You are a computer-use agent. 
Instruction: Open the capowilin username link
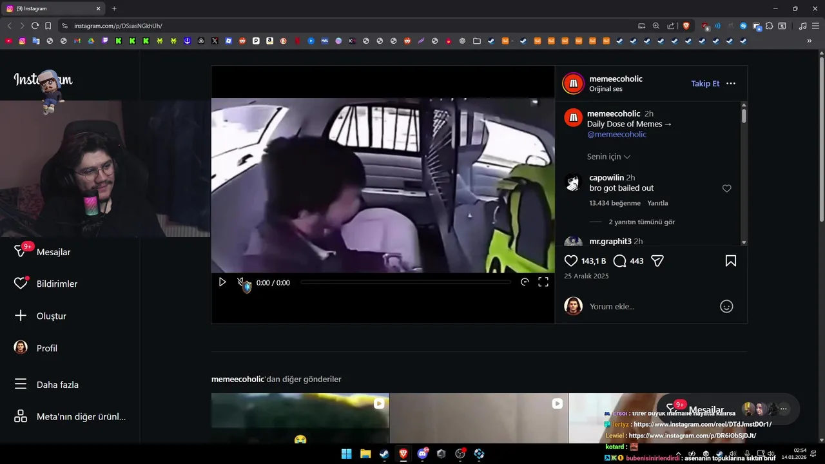click(607, 178)
